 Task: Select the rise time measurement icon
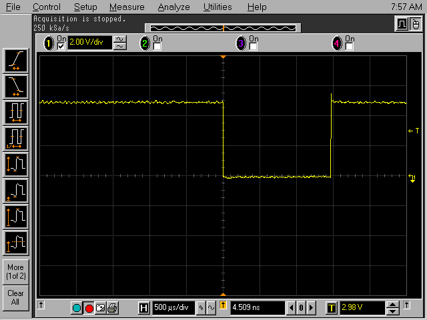tap(16, 61)
